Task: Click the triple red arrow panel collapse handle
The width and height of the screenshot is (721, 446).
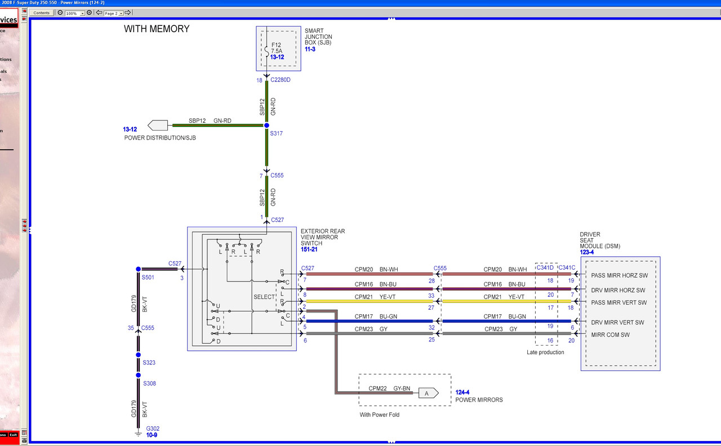Action: point(24,226)
